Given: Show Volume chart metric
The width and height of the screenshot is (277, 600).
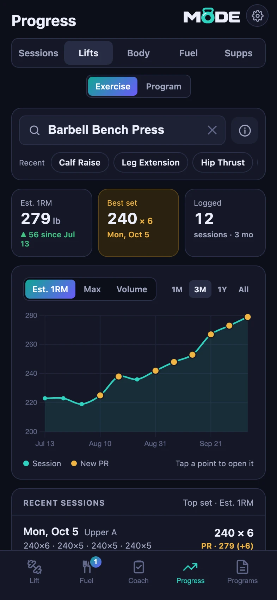Looking at the screenshot, I should tap(132, 289).
